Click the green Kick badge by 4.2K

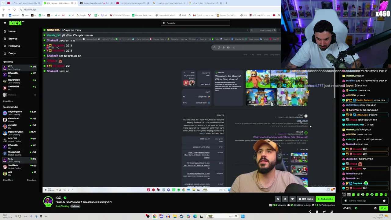point(356,208)
